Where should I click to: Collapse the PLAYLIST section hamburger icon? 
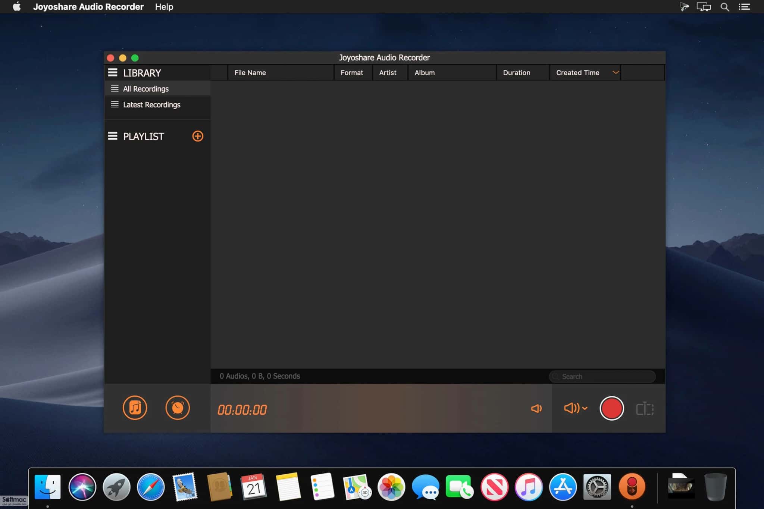pos(113,136)
